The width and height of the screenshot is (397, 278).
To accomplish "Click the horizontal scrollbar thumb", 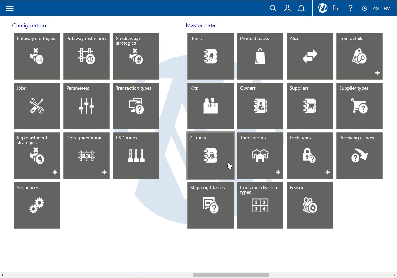I will pyautogui.click(x=230, y=275).
